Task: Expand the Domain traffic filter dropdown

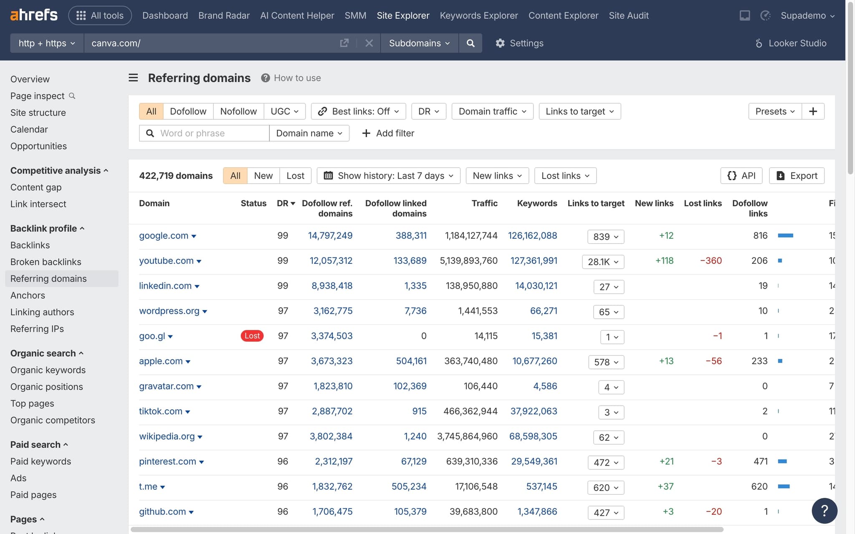Action: tap(492, 111)
